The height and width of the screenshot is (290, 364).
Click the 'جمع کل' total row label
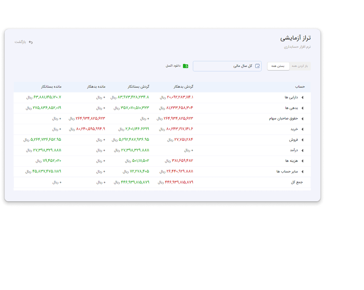(297, 182)
